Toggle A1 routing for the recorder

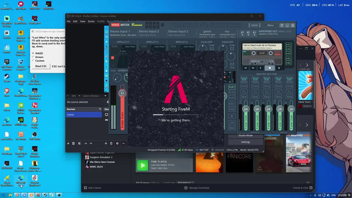pos(288,45)
